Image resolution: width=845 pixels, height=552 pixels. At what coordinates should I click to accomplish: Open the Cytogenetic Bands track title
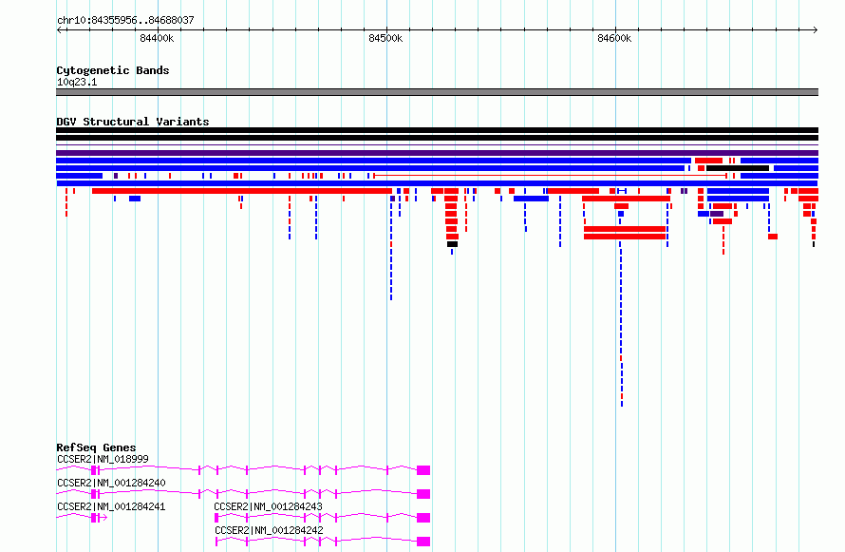113,70
